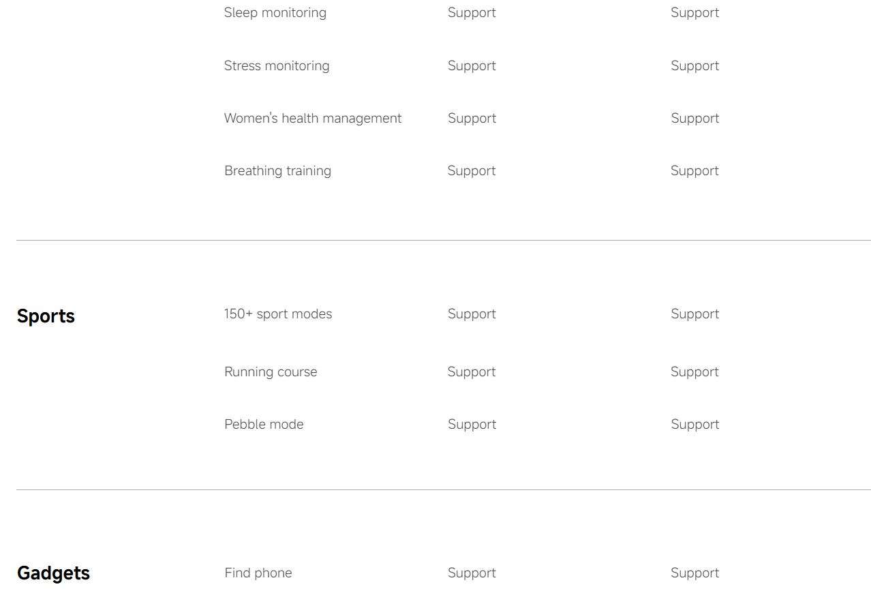871x606 pixels.
Task: Click first-column Support for 150+ sport modes
Action: (x=472, y=314)
